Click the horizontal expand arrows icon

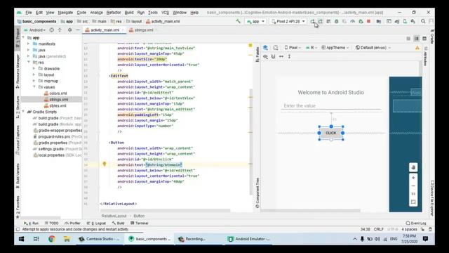pyautogui.click(x=281, y=56)
